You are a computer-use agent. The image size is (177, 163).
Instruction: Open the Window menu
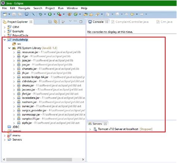[x=72, y=8]
